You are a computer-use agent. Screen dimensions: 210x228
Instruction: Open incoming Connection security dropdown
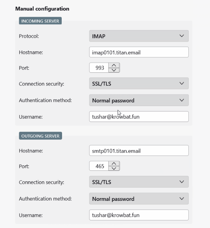point(139,83)
